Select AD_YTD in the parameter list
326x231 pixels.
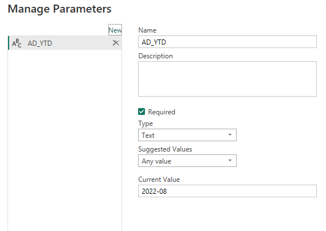65,43
